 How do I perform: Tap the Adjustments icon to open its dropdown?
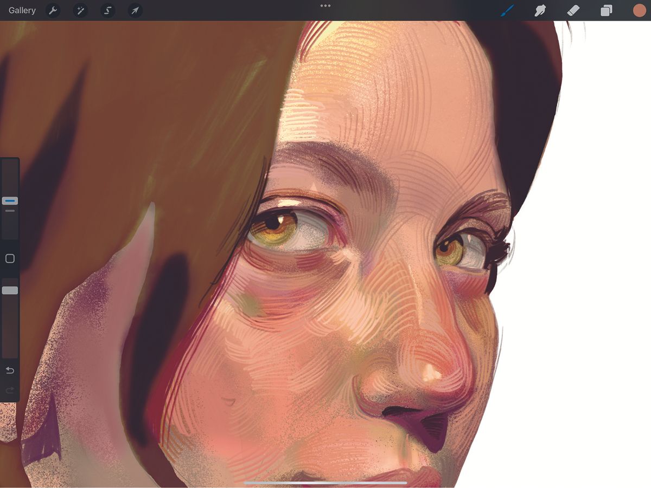click(x=80, y=10)
